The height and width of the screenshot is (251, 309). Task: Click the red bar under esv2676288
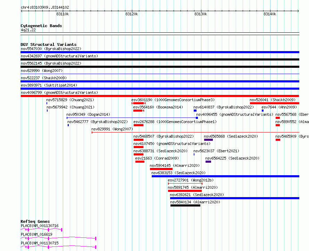tap(139, 125)
